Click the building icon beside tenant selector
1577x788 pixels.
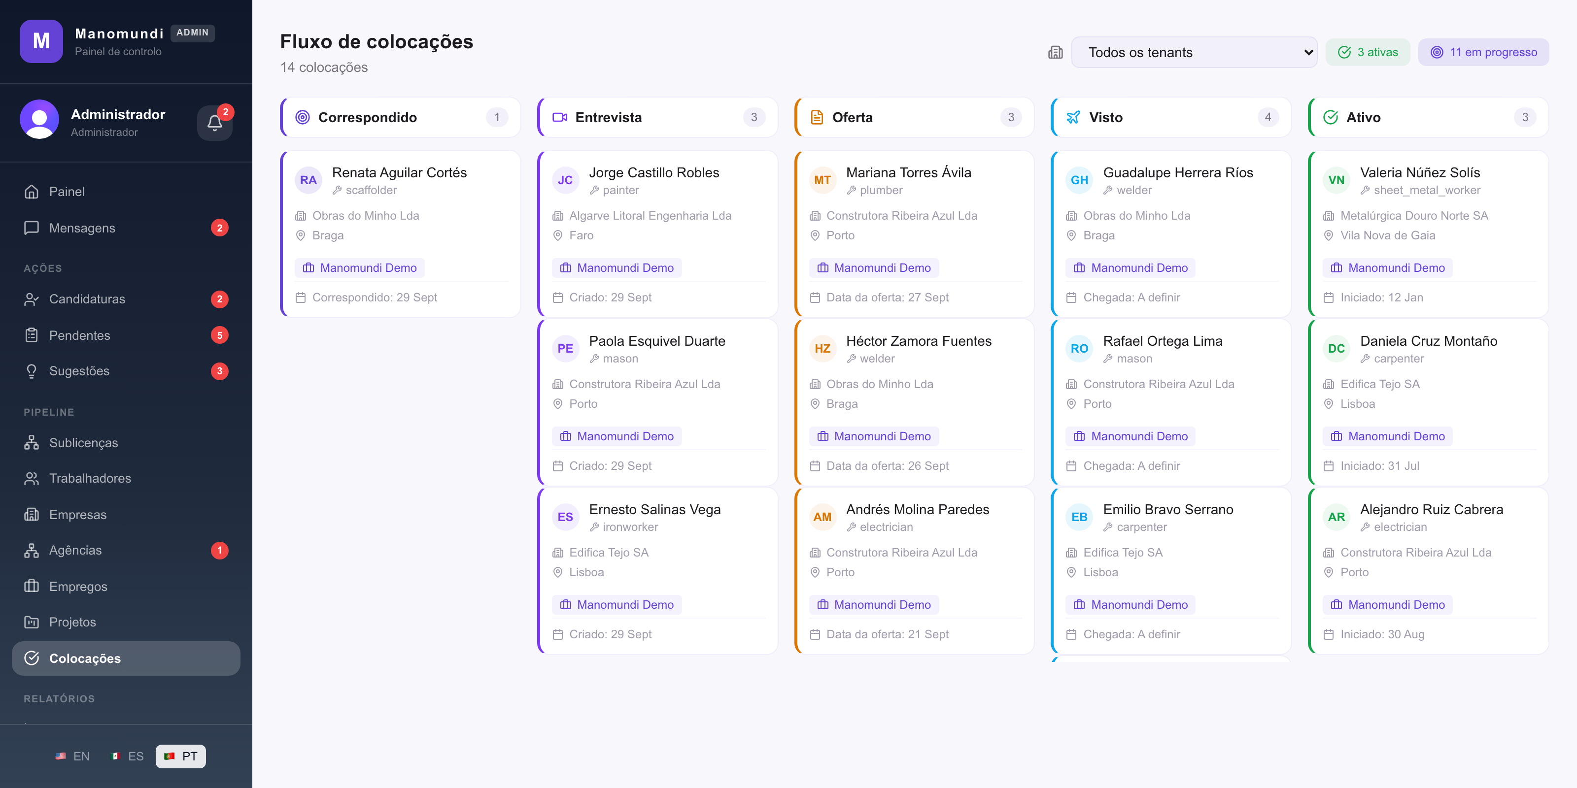(1056, 53)
